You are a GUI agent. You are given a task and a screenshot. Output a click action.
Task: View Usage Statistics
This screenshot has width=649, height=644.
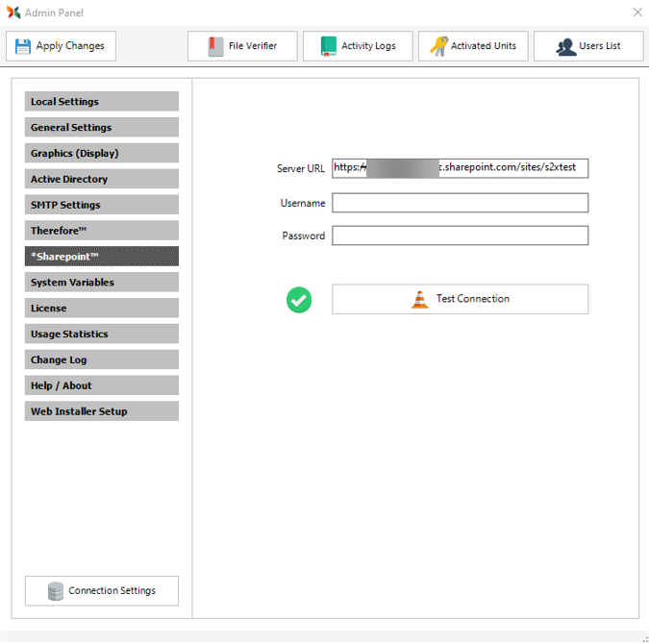coord(101,334)
